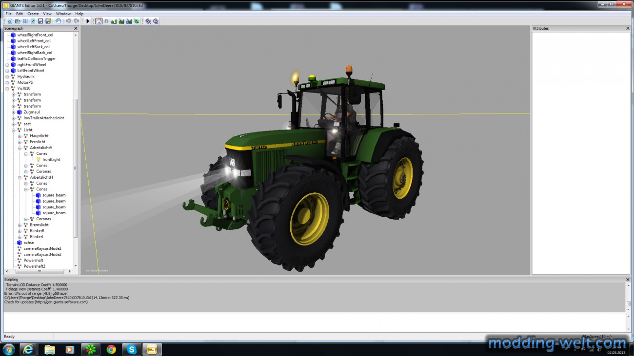The width and height of the screenshot is (634, 356).
Task: Select the achse shape node
Action: 29,243
